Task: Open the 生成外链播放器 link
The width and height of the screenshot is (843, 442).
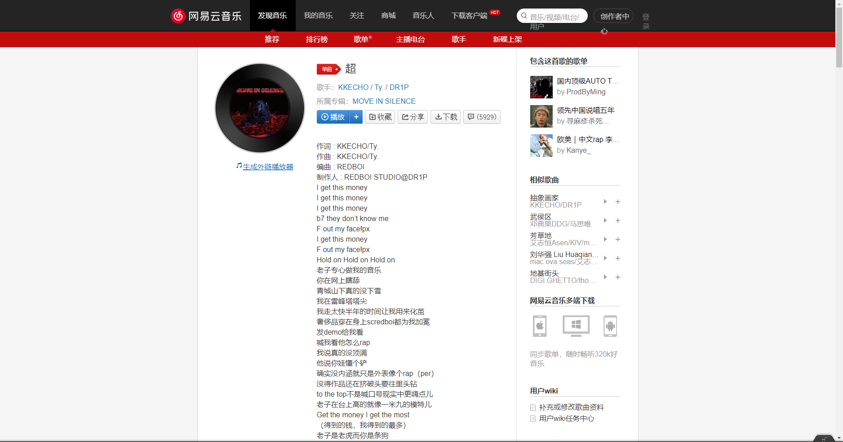Action: pos(268,166)
